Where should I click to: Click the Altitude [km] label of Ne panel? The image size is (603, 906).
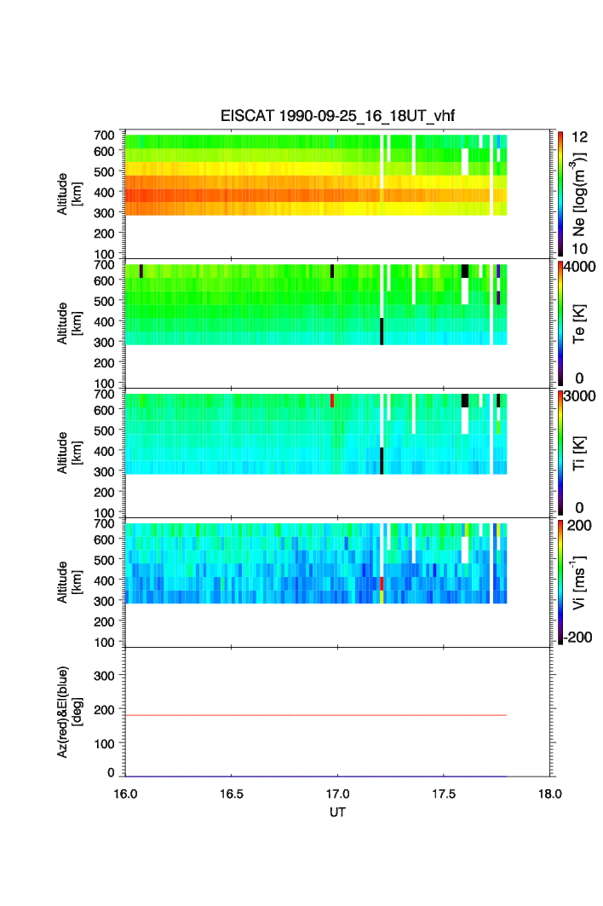[x=69, y=194]
